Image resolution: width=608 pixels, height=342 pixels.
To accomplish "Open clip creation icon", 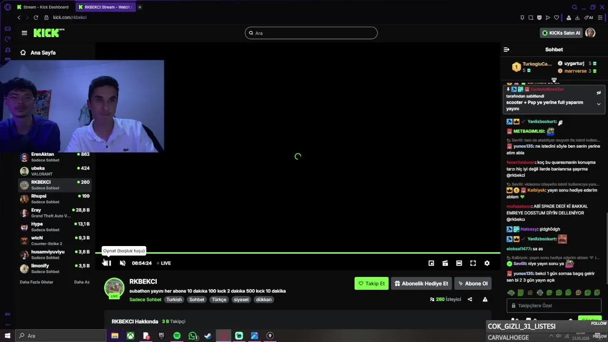I will point(445,263).
